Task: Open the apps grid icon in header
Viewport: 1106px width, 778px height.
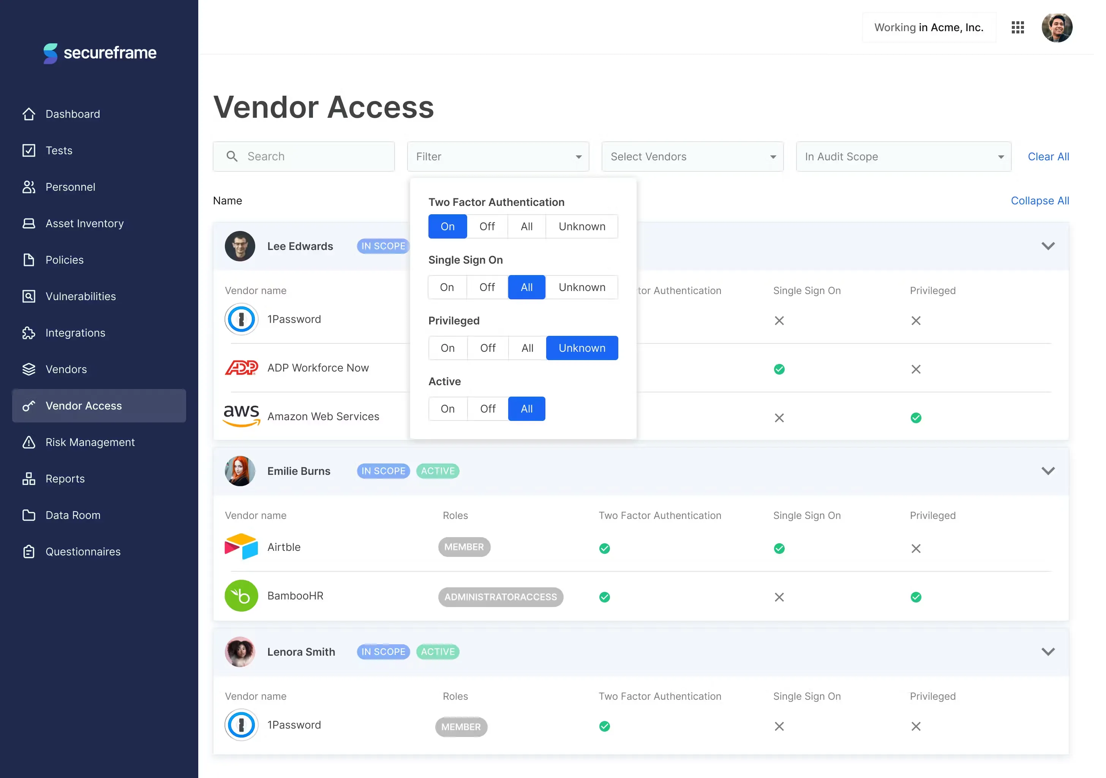Action: (x=1018, y=27)
